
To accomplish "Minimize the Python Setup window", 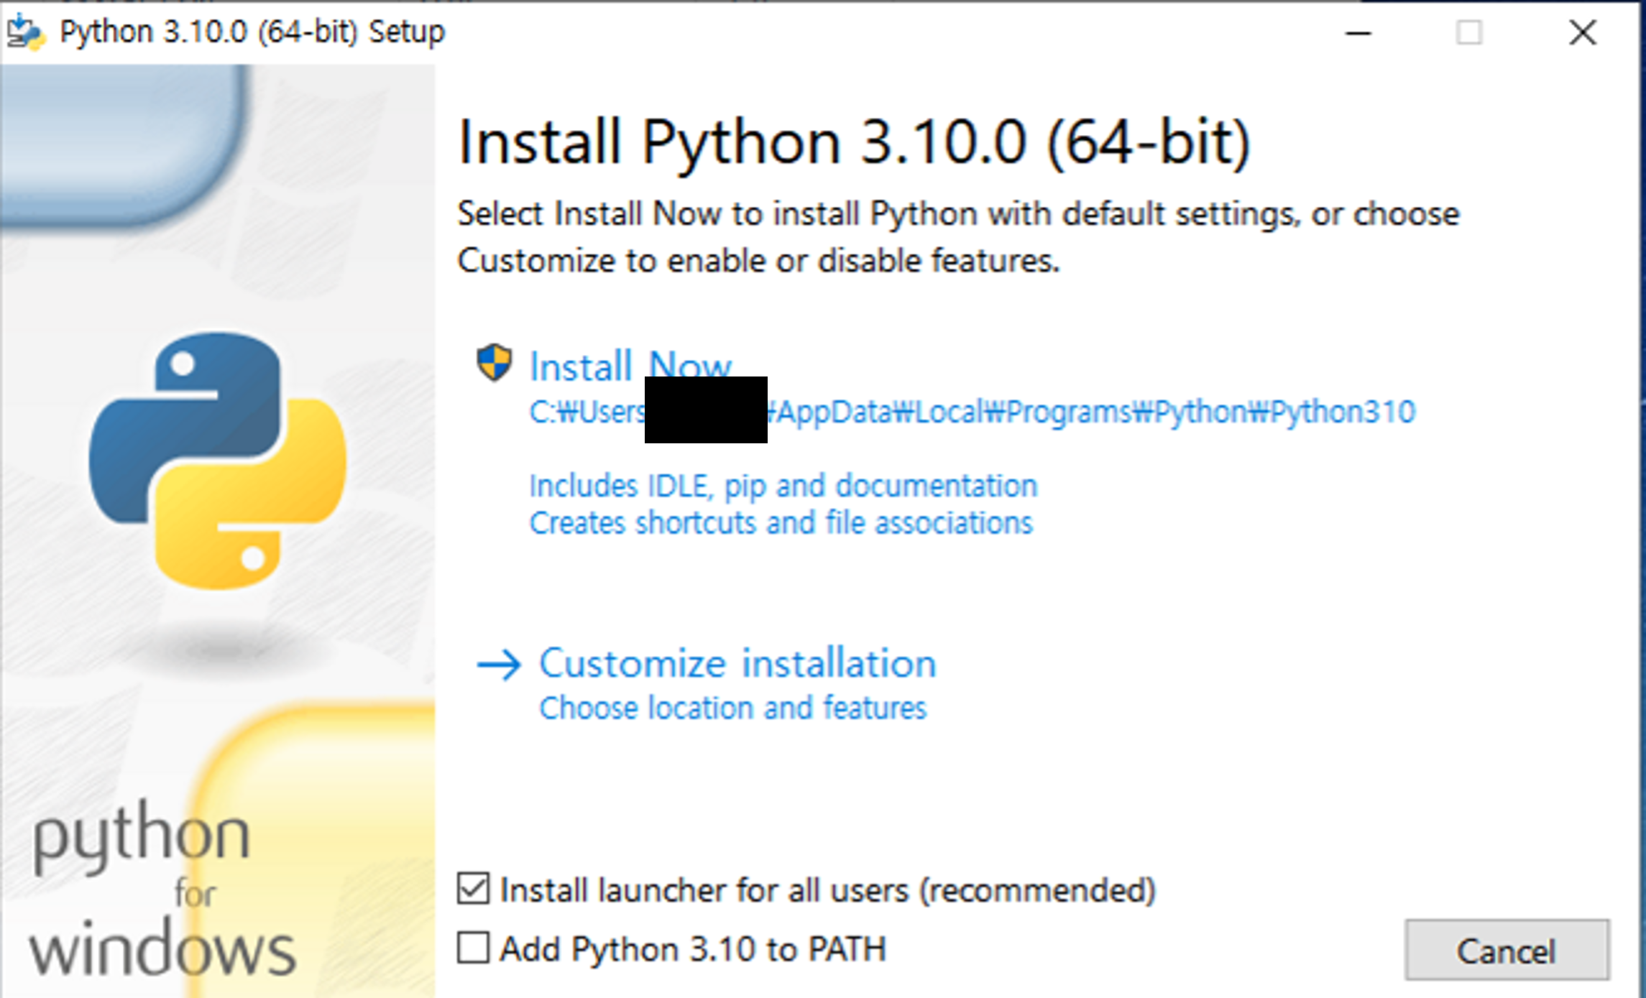I will tap(1358, 33).
